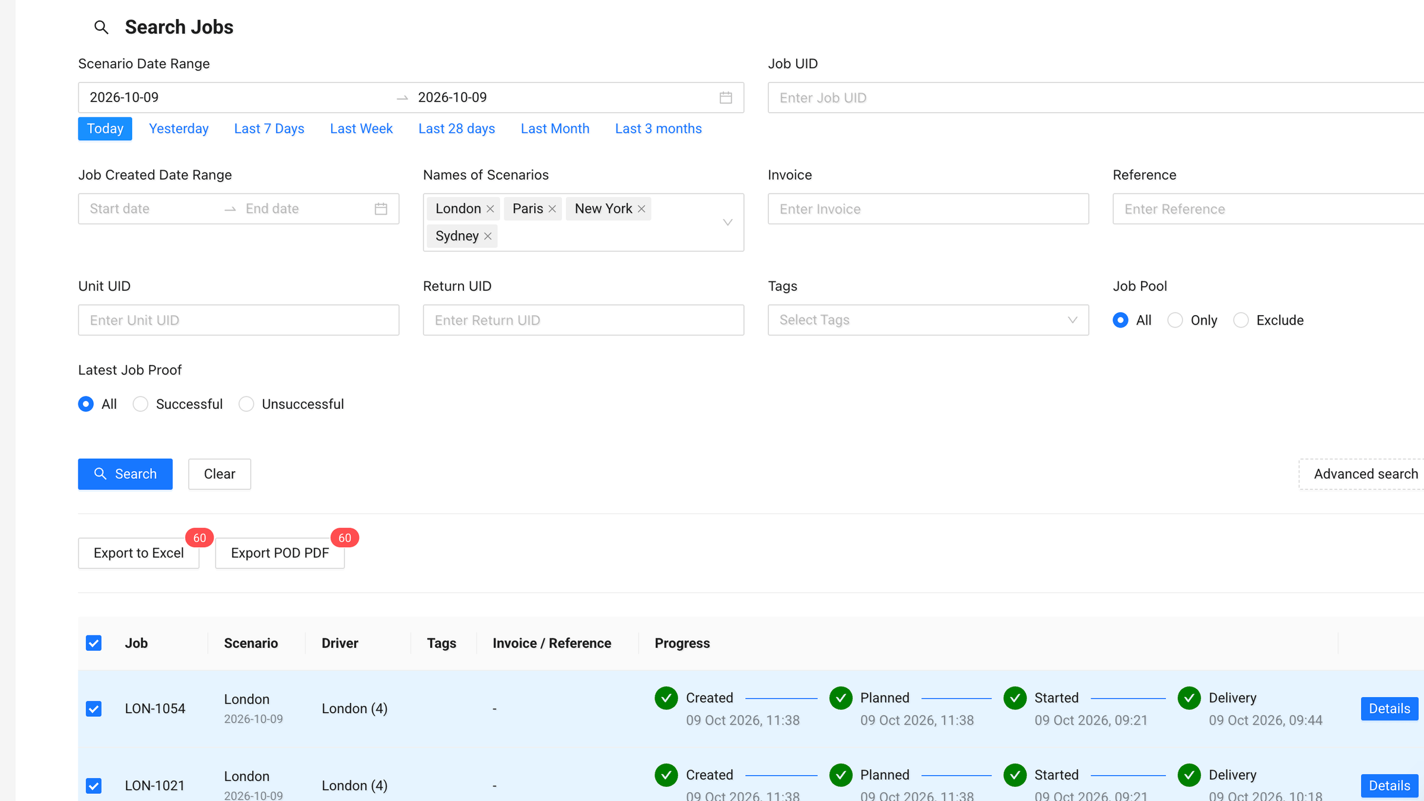
Task: Open the Job Created Date Range calendar icon
Action: pos(381,209)
